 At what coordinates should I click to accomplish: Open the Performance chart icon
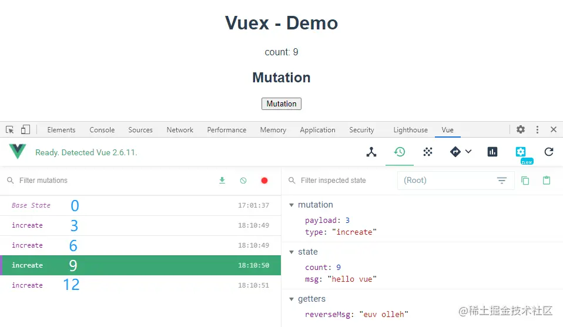tap(492, 152)
